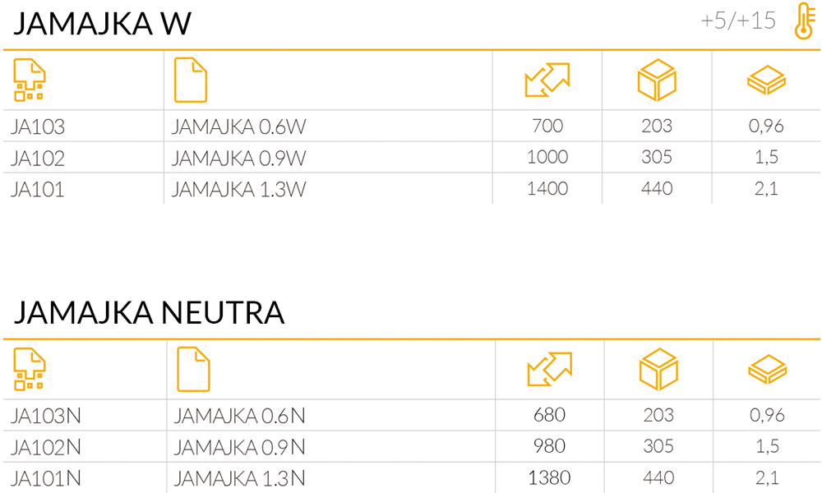Click the volume cube icon in JAMAJKA W table

point(657,80)
